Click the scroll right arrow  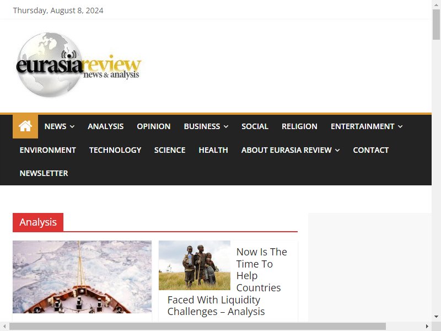[427, 327]
